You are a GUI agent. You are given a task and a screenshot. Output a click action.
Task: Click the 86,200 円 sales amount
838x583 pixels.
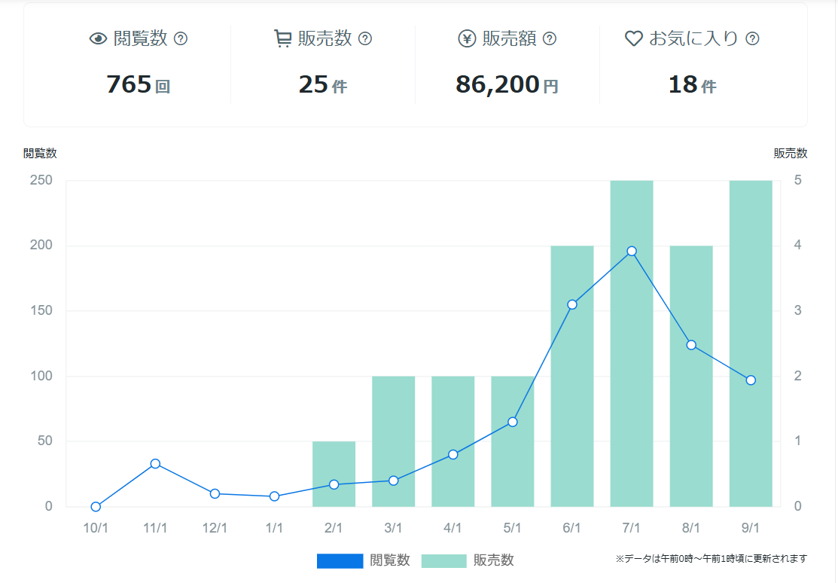507,84
